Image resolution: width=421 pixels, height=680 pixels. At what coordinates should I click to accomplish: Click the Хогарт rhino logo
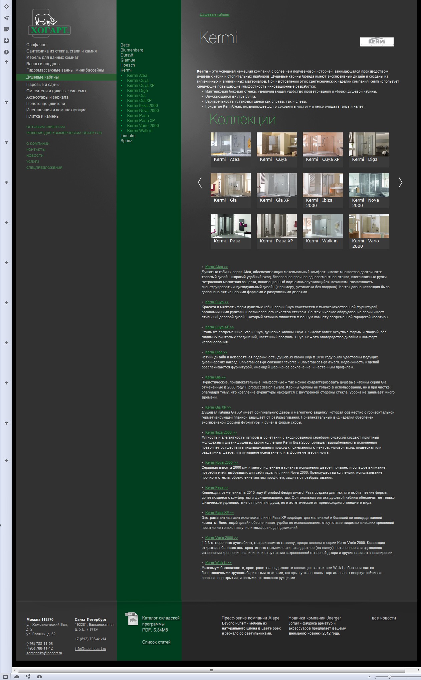point(49,23)
